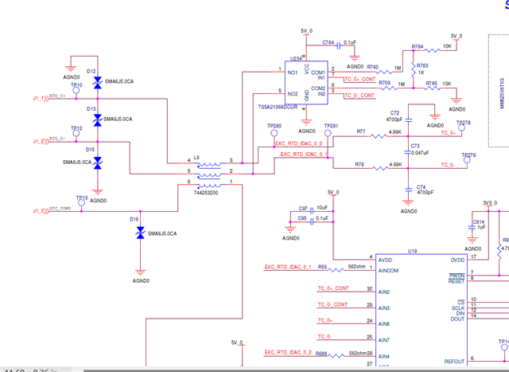Select the C614 designator

478,221
